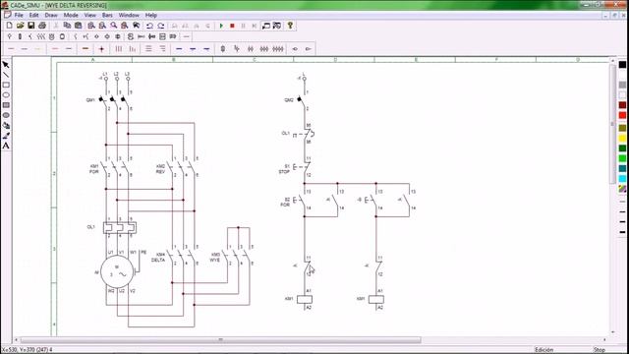The width and height of the screenshot is (629, 354).
Task: Start the simulation with green play button
Action: click(221, 26)
